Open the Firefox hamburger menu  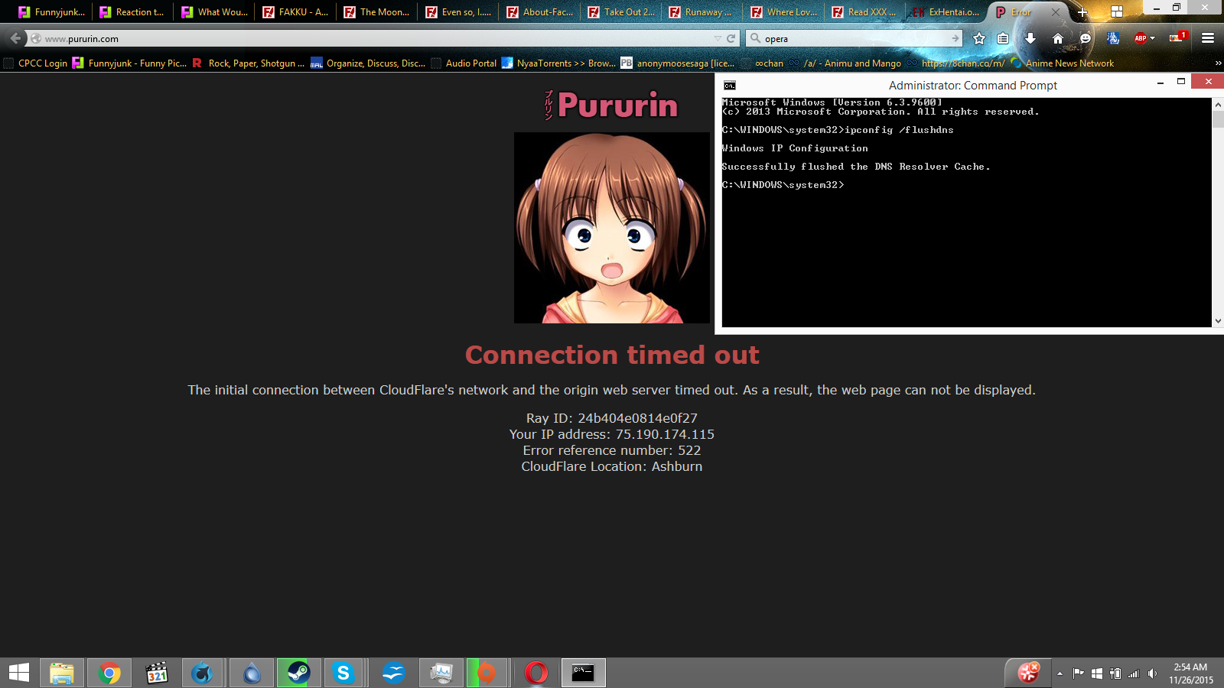point(1208,38)
